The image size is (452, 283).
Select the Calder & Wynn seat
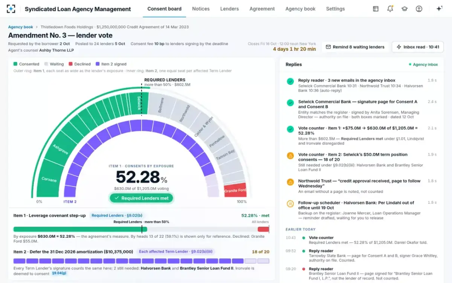(x=204, y=127)
